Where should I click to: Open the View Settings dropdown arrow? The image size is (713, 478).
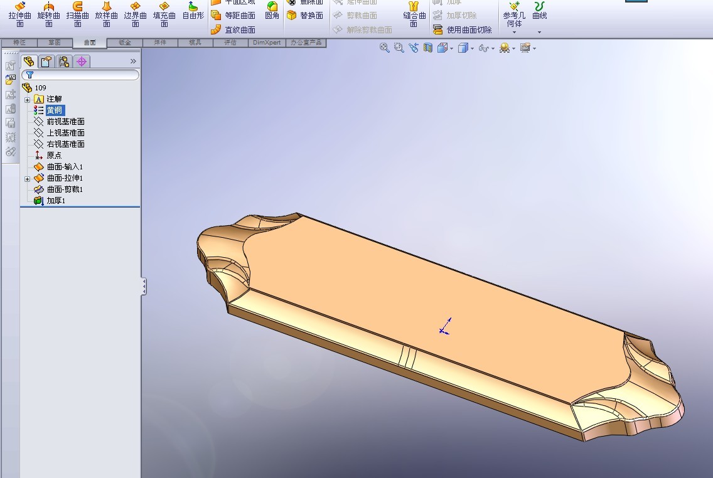tap(534, 49)
